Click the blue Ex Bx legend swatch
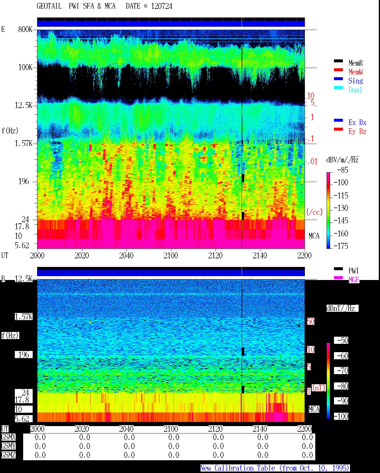The width and height of the screenshot is (380, 473). [338, 120]
